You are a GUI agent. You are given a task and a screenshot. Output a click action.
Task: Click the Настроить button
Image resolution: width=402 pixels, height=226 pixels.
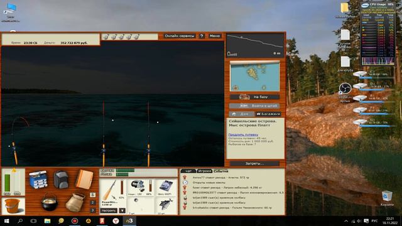point(109,211)
